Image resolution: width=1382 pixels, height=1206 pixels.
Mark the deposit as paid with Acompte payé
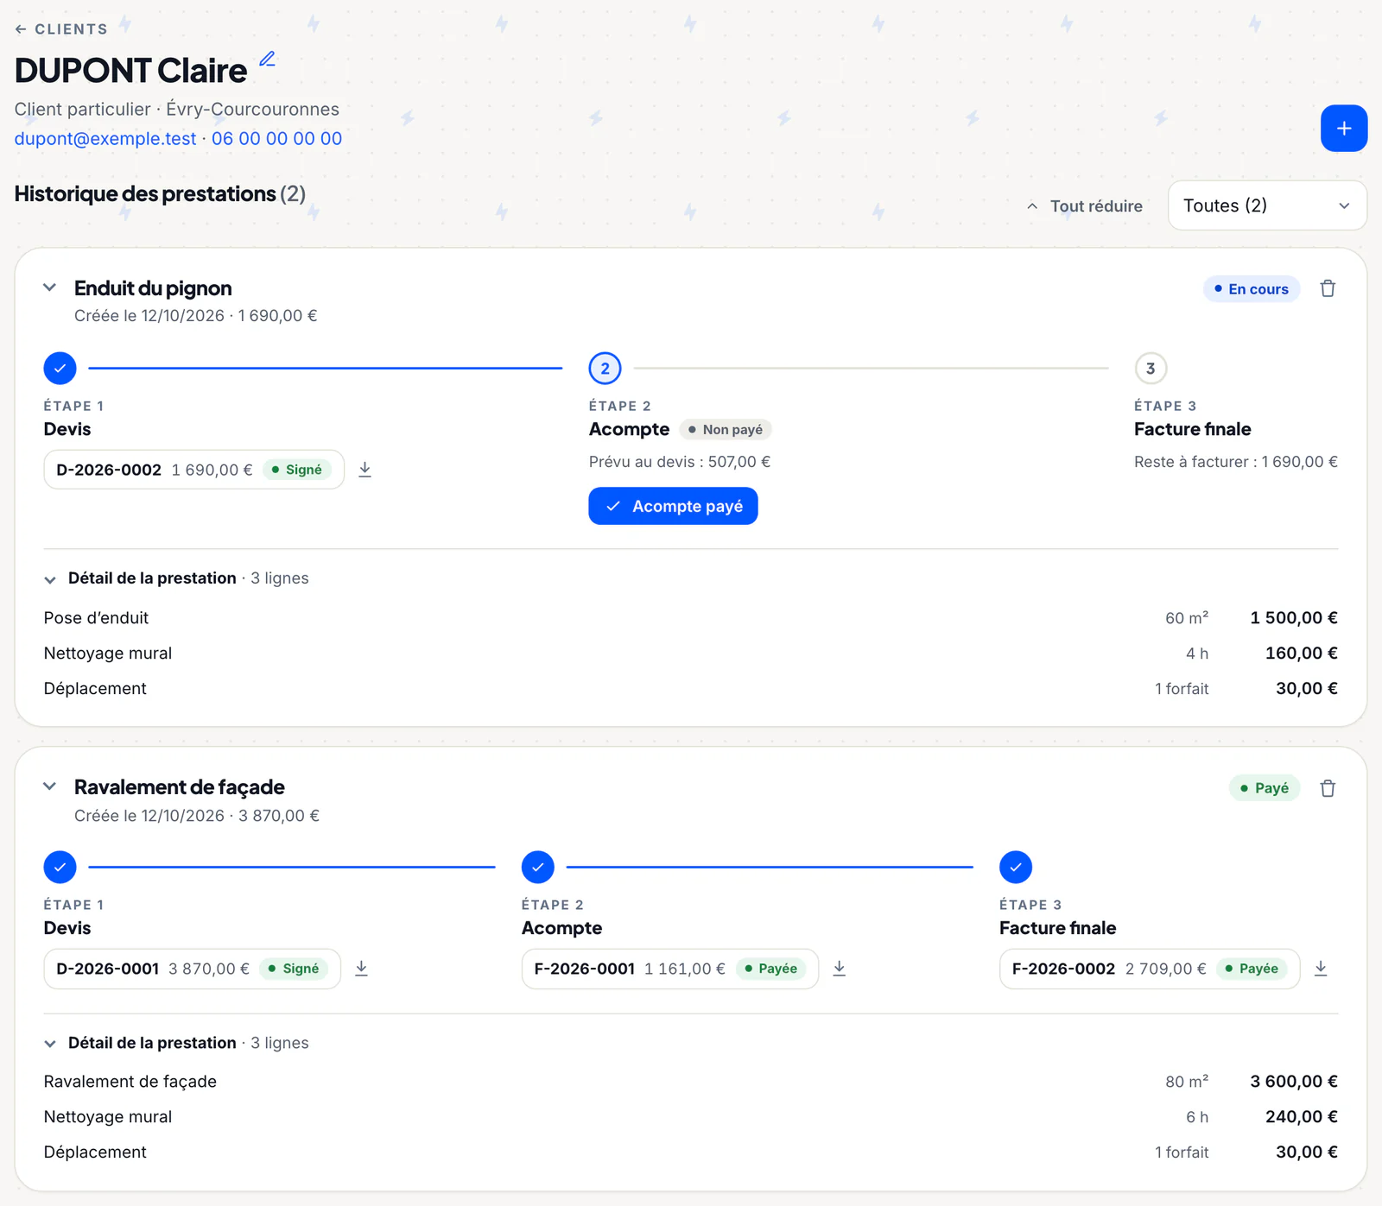point(673,506)
